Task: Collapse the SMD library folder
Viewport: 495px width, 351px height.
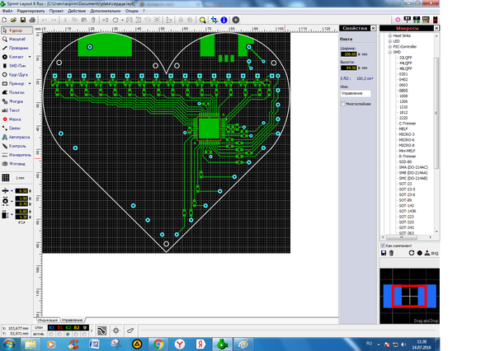Action: tap(389, 51)
